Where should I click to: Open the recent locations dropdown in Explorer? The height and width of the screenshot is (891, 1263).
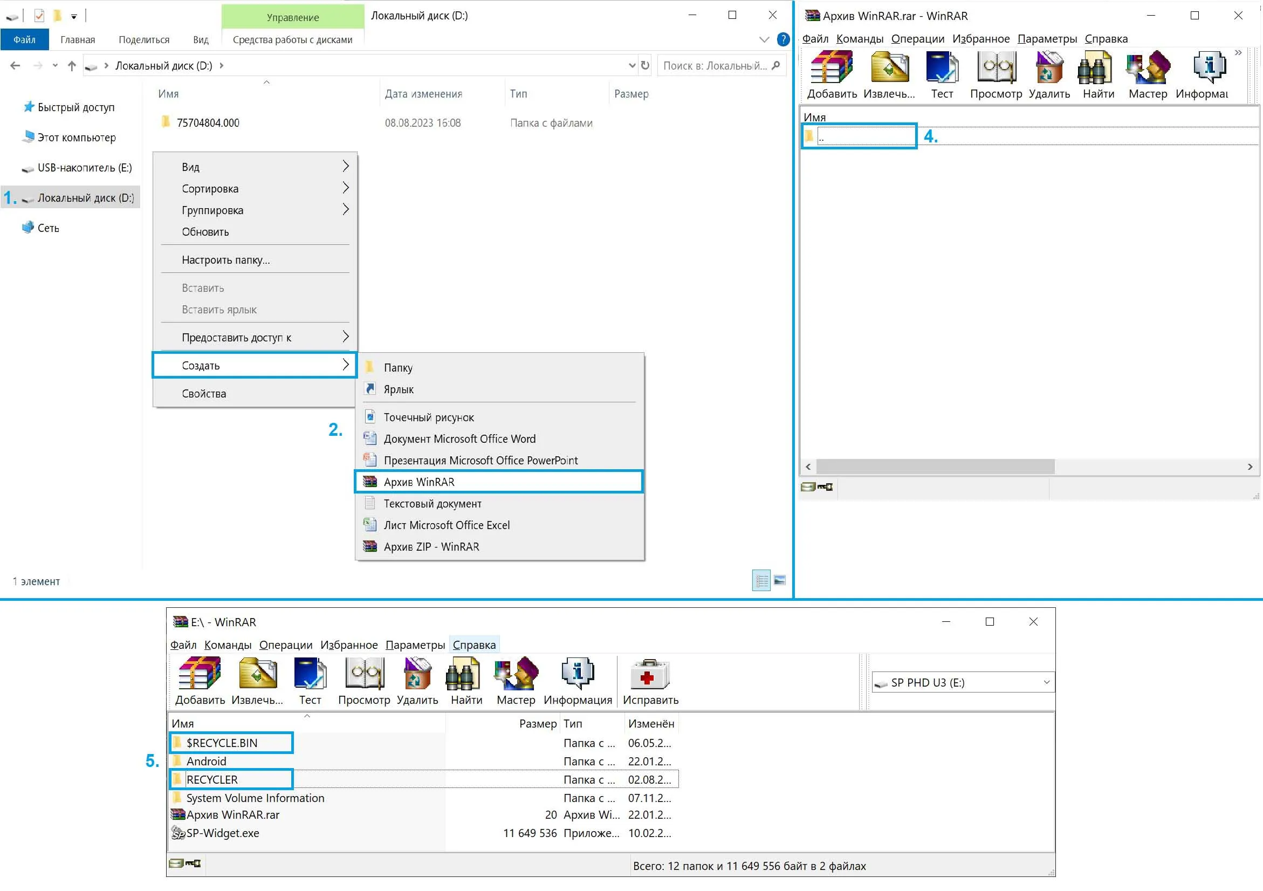coord(55,65)
